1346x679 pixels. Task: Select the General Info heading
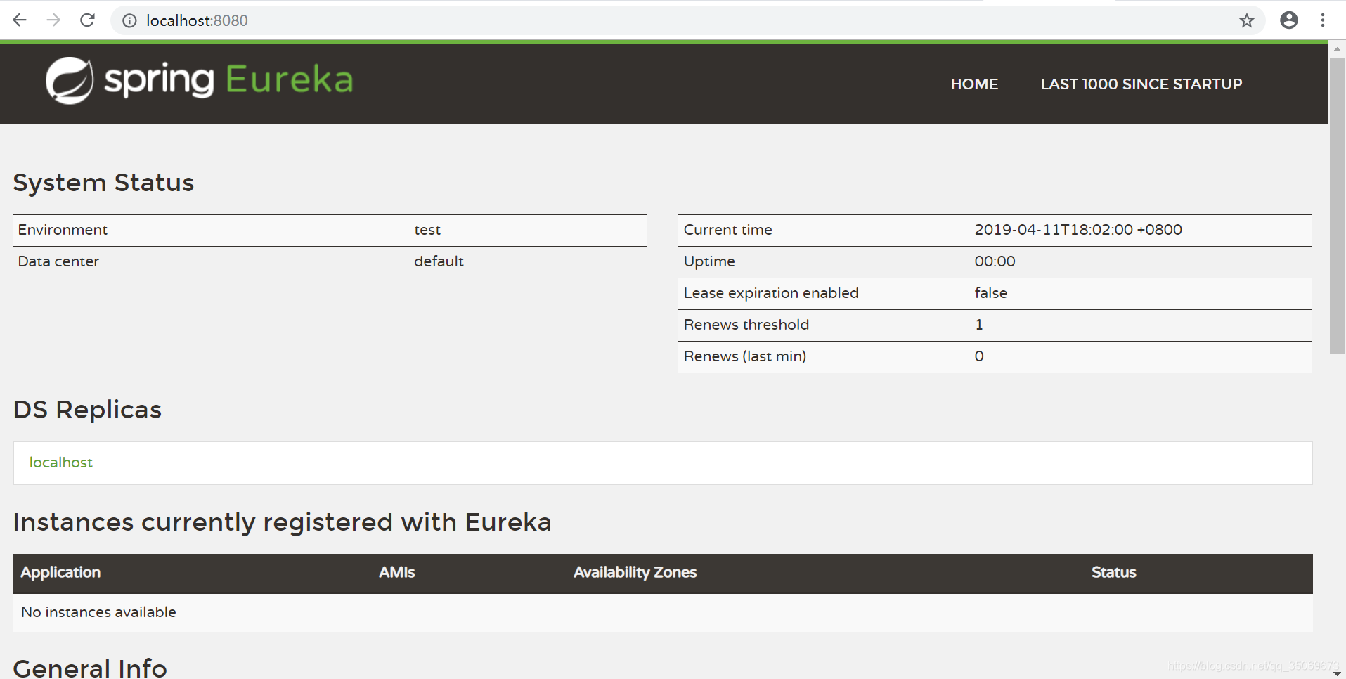[x=90, y=668]
